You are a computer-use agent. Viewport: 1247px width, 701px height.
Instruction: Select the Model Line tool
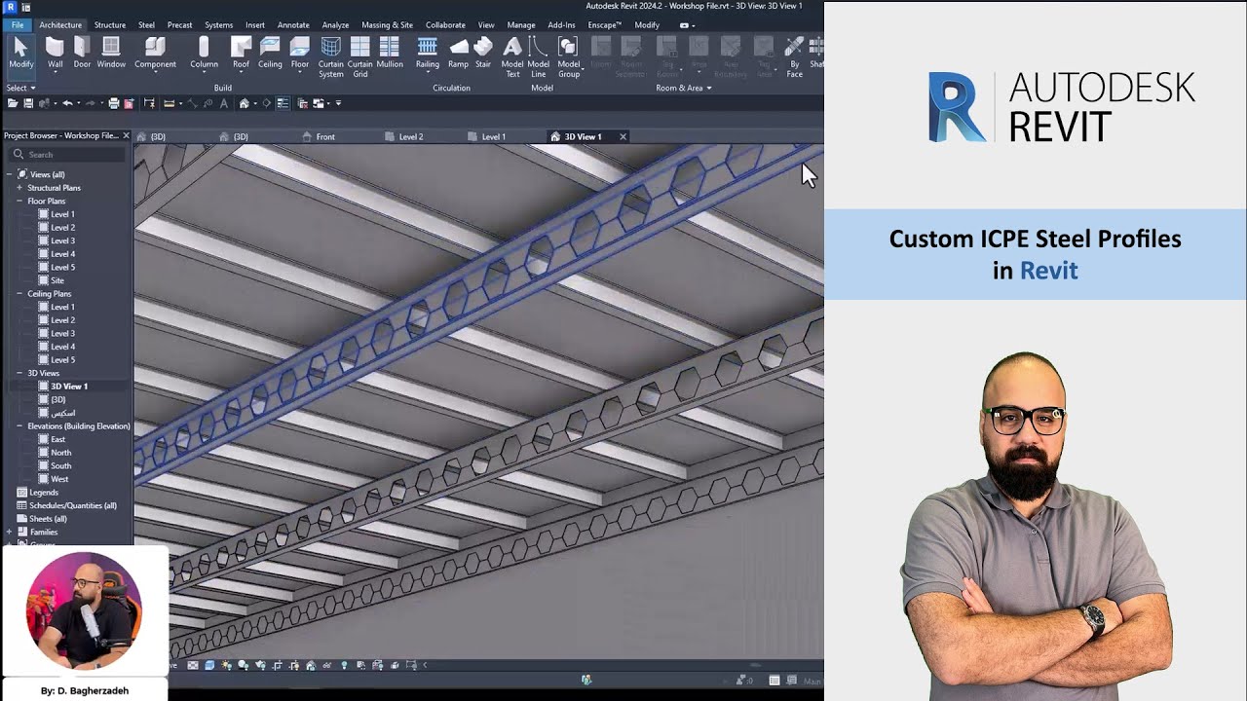(539, 57)
